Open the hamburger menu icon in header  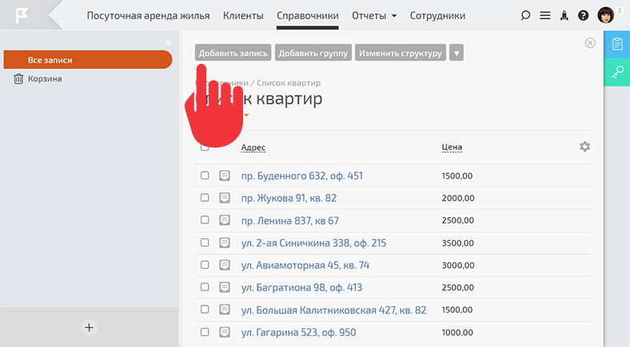point(545,15)
